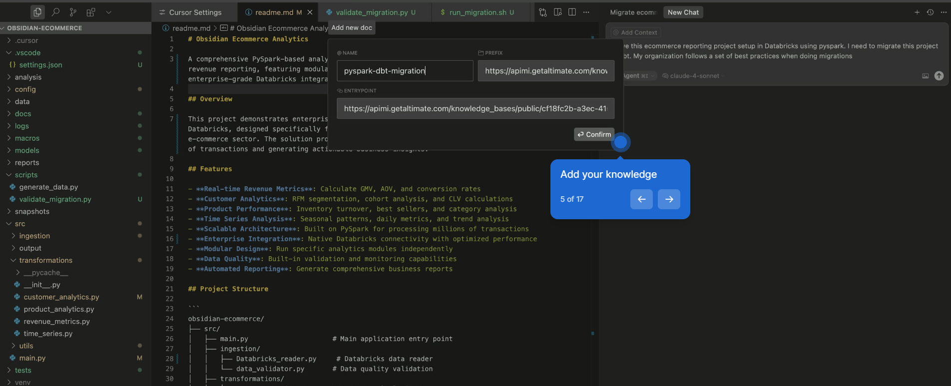Screen dimensions: 951x386
Task: Open the Extensions view icon
Action: 90,12
